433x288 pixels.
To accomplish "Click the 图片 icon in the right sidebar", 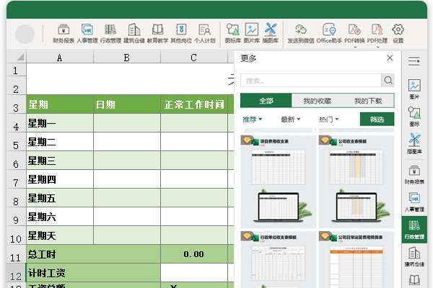I will 414,89.
